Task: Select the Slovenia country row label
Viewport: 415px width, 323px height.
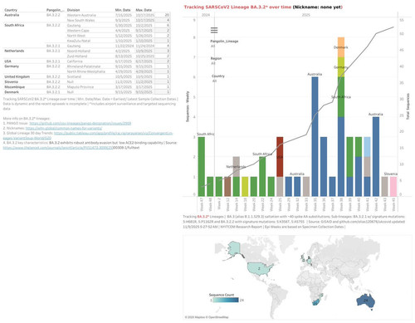Action: pyautogui.click(x=11, y=82)
